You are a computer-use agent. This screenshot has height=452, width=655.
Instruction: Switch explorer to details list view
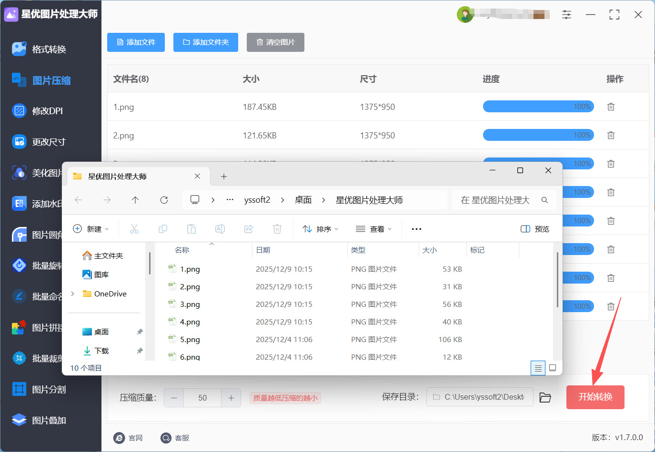pos(538,368)
